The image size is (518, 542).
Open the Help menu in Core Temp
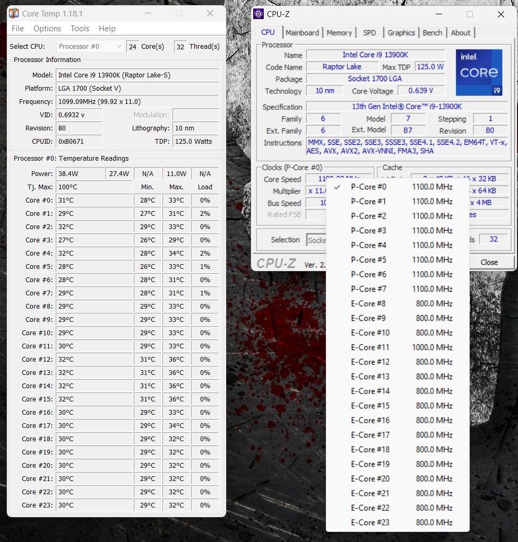coord(107,28)
